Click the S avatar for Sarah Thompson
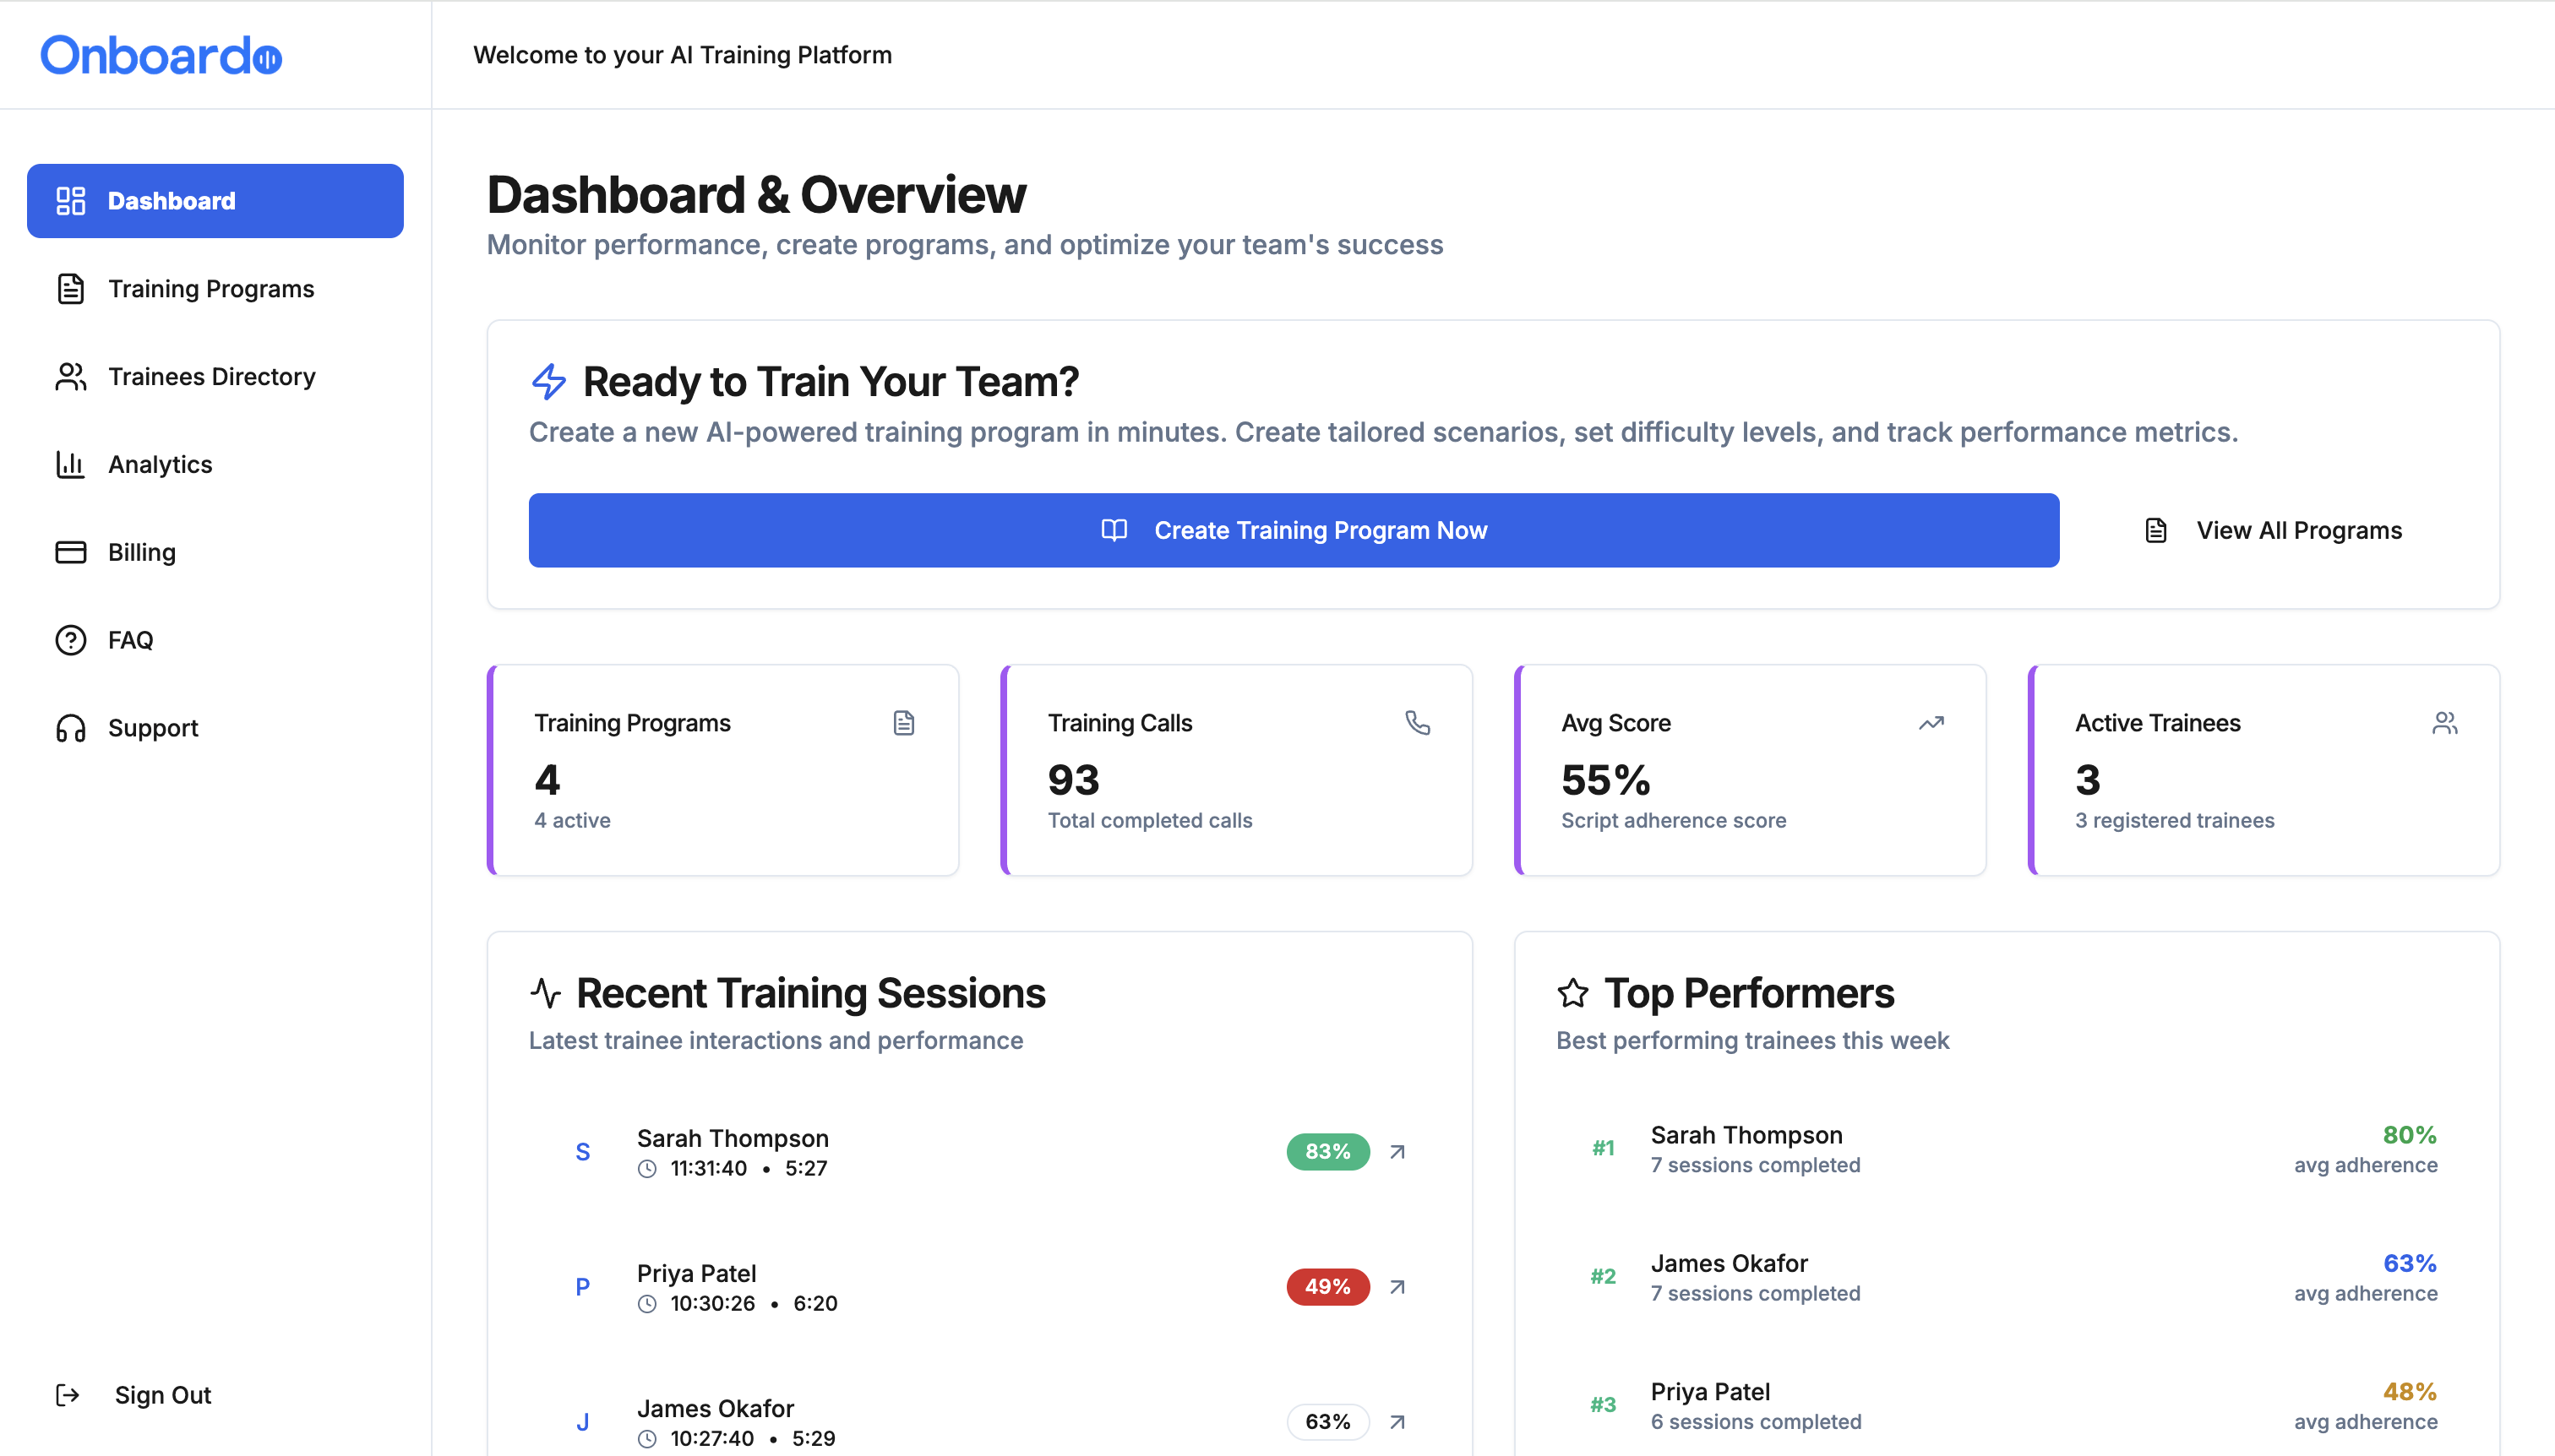The image size is (2555, 1456). pyautogui.click(x=582, y=1152)
